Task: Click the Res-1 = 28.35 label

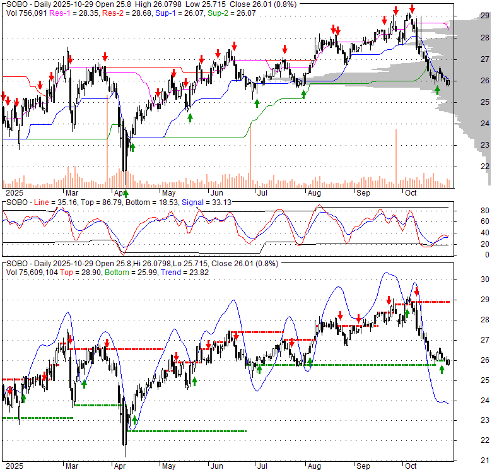Action: point(74,13)
